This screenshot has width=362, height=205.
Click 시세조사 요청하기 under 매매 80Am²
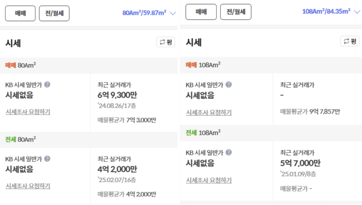point(28,112)
